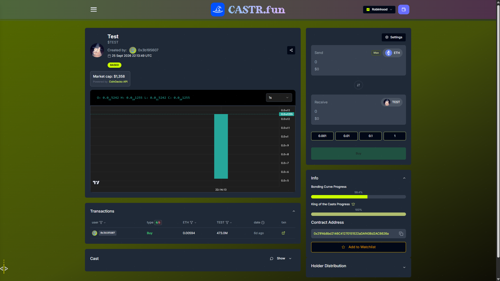500x281 pixels.
Task: Click the Bonding Curve Progress bar
Action: pos(359,197)
